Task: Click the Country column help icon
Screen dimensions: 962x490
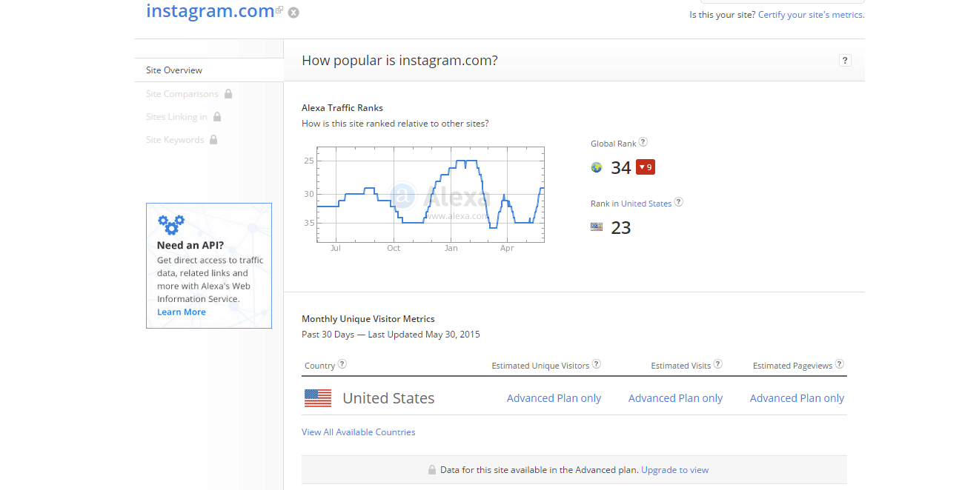Action: click(342, 364)
